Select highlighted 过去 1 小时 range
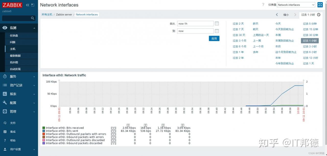327x156 pixels. tap(310, 41)
